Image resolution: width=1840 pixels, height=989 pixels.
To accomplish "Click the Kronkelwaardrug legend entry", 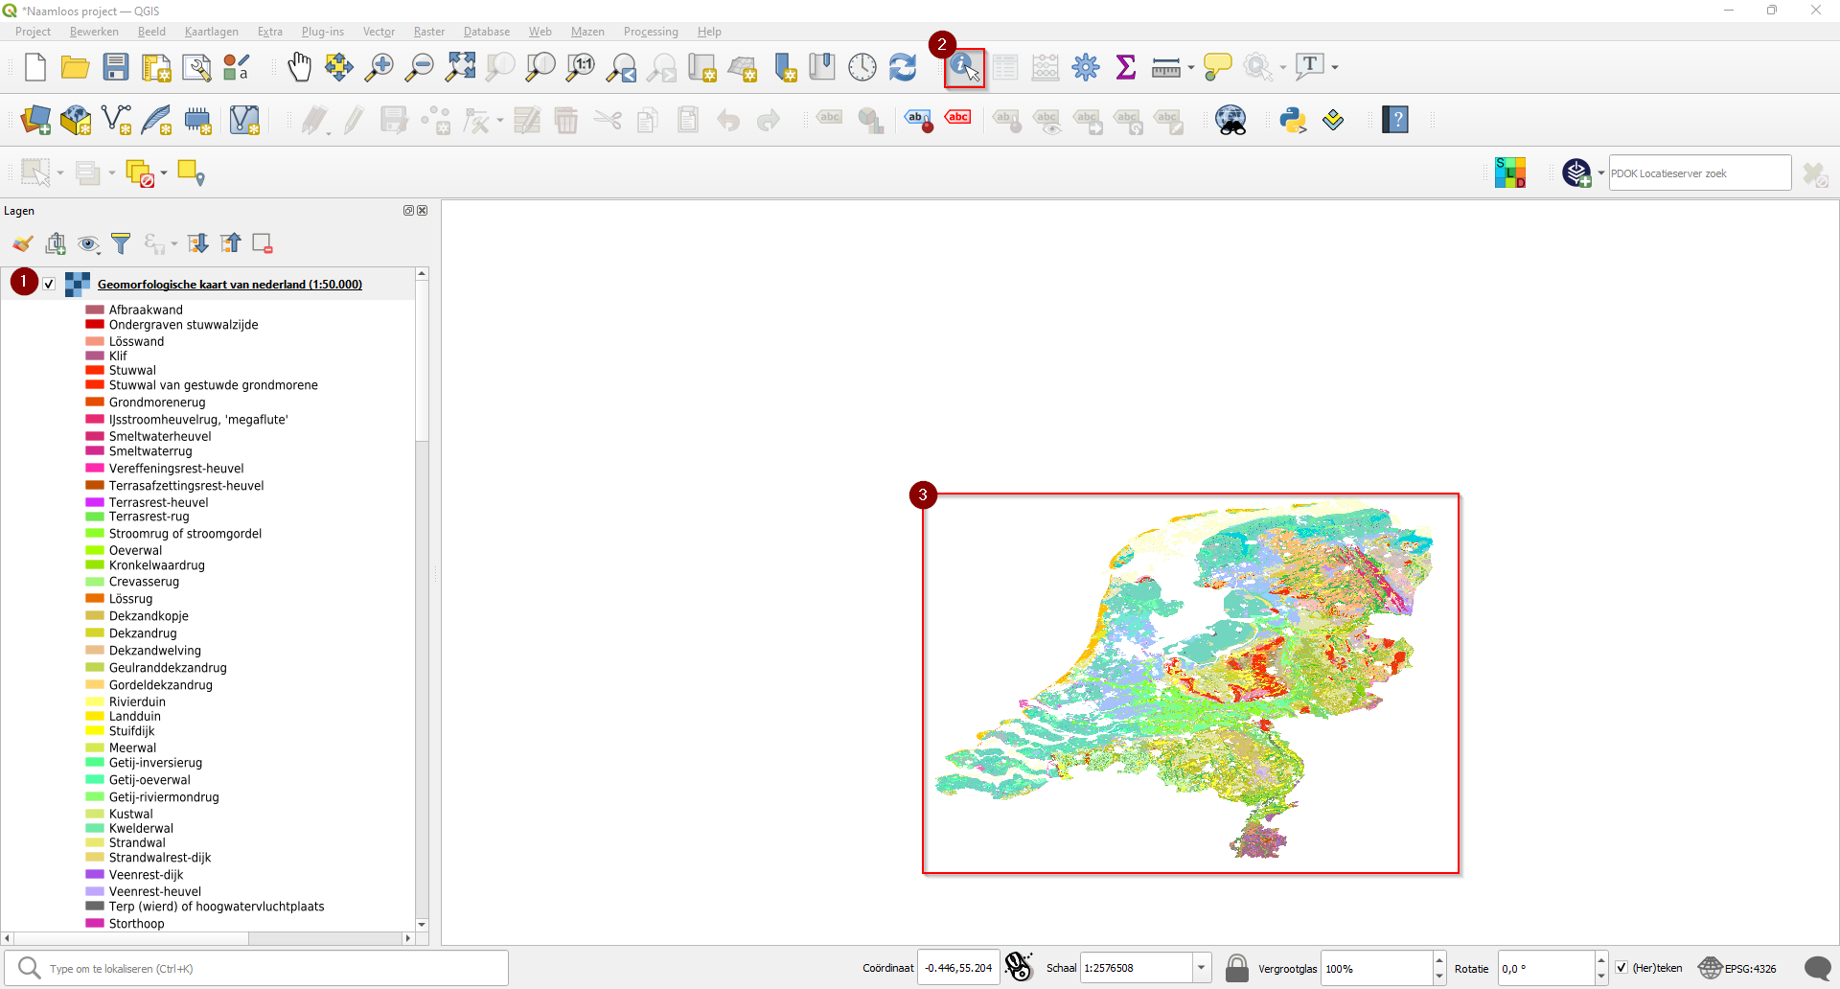I will click(x=157, y=565).
